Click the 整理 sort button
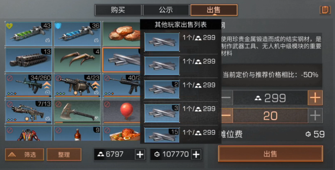Image resolution: width=335 pixels, height=170 pixels. pyautogui.click(x=64, y=155)
